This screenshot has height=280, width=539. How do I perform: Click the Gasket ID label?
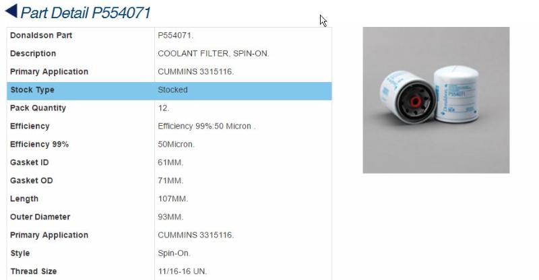29,162
